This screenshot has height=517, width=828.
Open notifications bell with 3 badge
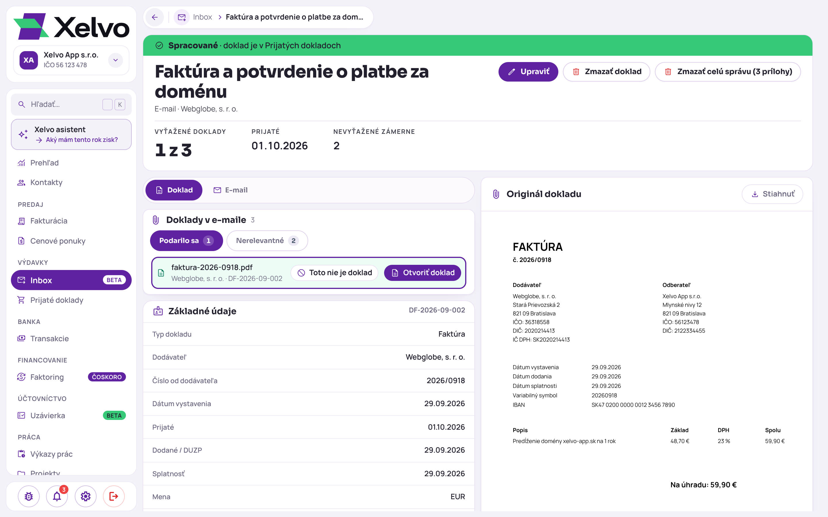click(57, 496)
